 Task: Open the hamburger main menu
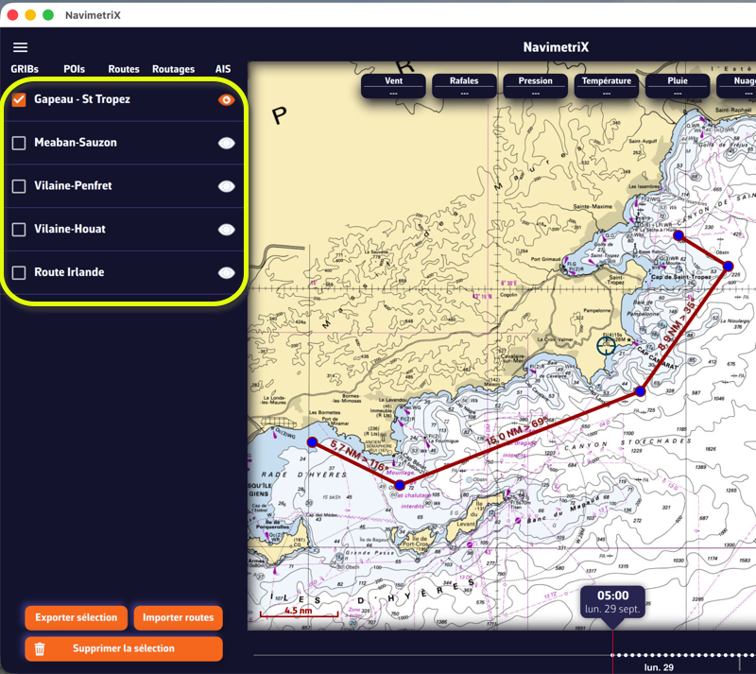20,47
